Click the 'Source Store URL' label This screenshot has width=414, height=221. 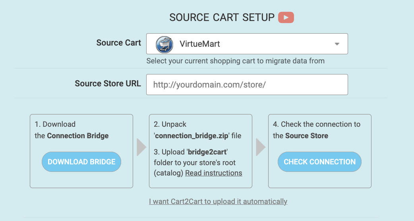click(108, 84)
